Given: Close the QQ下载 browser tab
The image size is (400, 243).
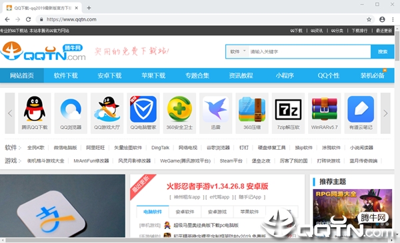Looking at the screenshot, I should 76,8.
